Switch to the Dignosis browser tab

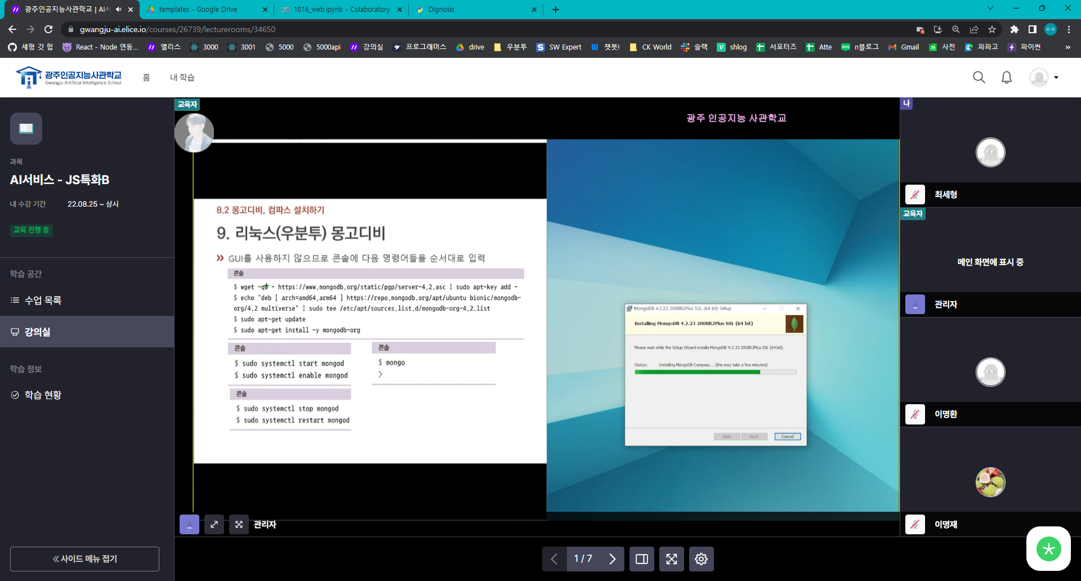click(x=476, y=10)
